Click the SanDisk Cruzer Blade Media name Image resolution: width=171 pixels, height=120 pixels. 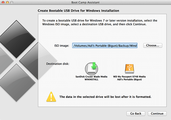pyautogui.click(x=91, y=77)
